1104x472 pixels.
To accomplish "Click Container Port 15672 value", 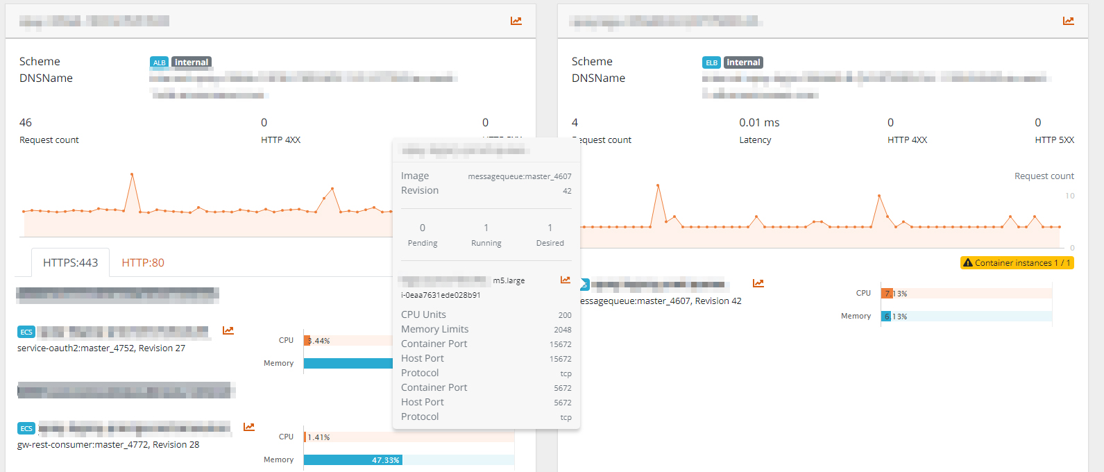I will pos(561,344).
